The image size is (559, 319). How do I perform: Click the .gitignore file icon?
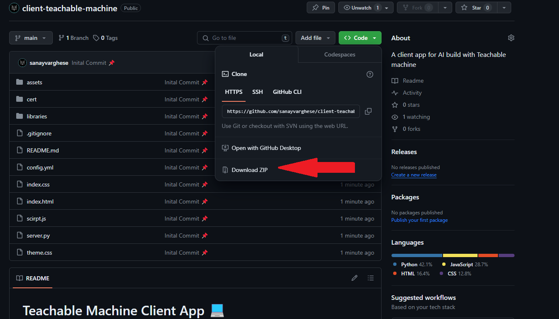(20, 133)
